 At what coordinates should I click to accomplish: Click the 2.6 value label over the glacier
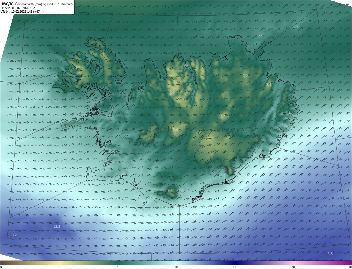click(x=175, y=130)
